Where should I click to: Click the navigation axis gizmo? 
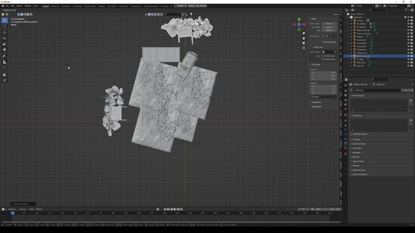299,25
